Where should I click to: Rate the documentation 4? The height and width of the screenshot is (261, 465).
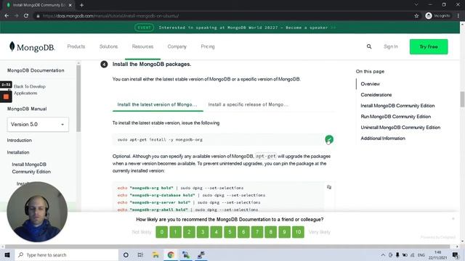[x=217, y=232]
